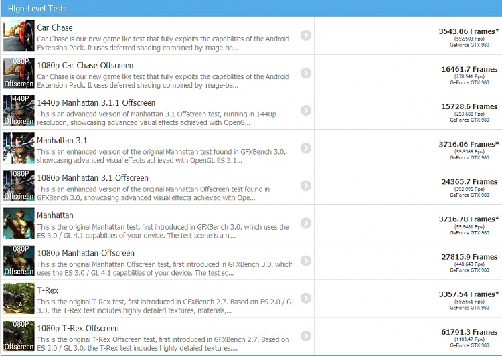502x356 pixels.
Task: Click the 1080p Manhattan Offscreen thumbnail
Action: pos(19,261)
